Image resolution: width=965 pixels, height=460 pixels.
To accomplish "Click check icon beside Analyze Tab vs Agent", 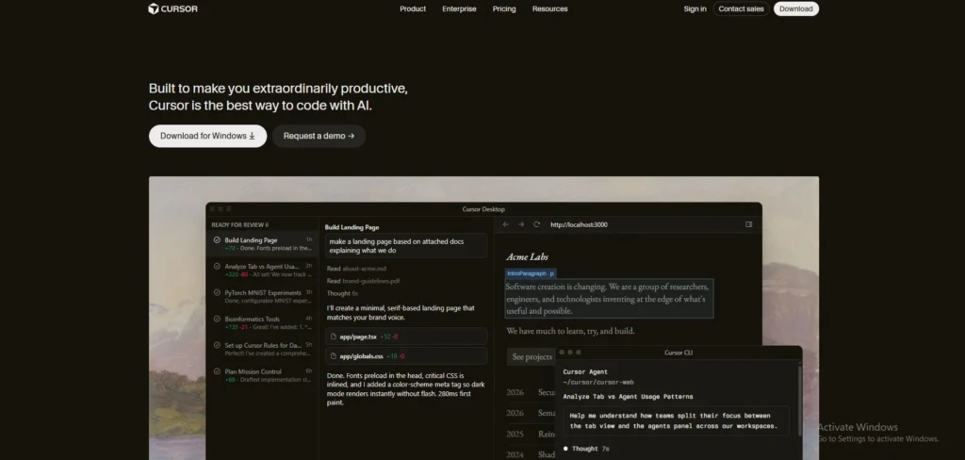I will tap(217, 267).
